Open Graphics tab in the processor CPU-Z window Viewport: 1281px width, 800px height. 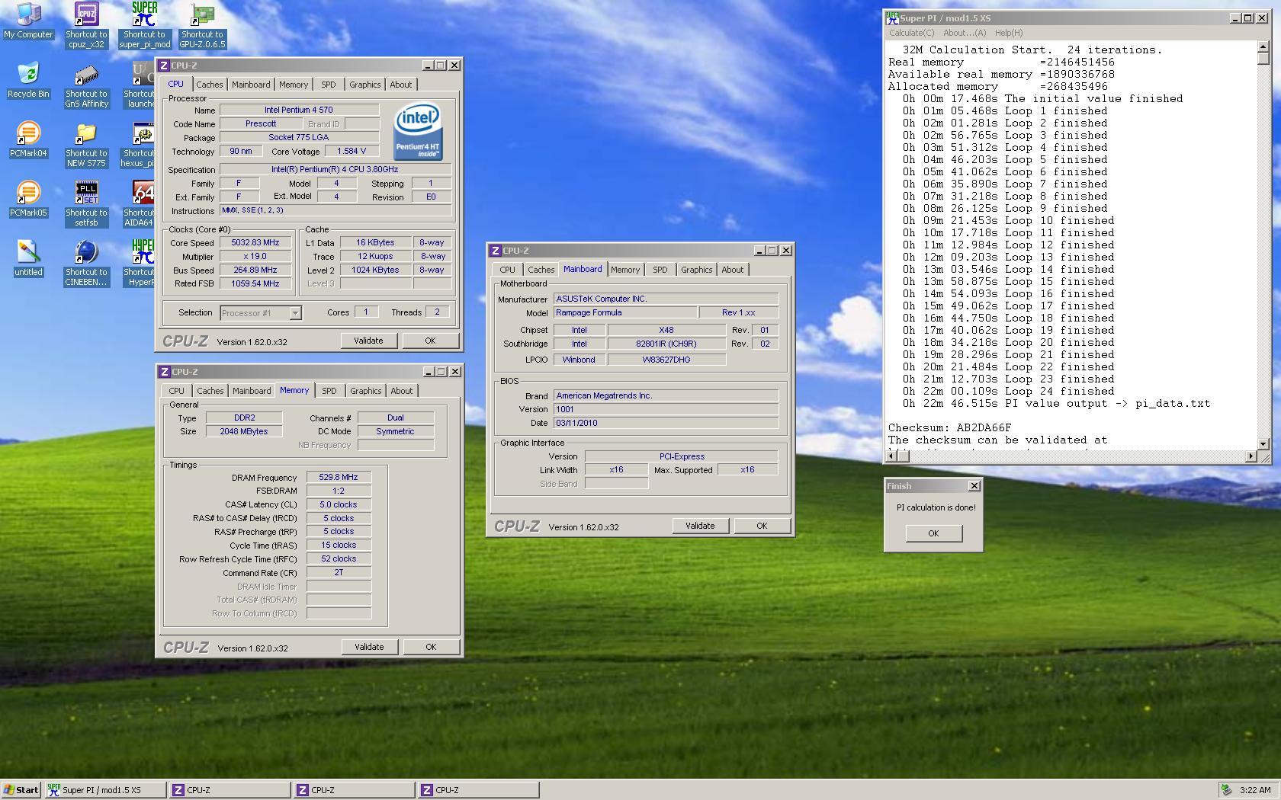pyautogui.click(x=365, y=85)
